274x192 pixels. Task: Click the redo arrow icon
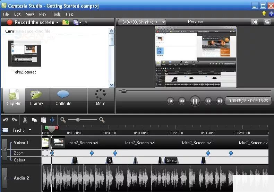coord(15,120)
